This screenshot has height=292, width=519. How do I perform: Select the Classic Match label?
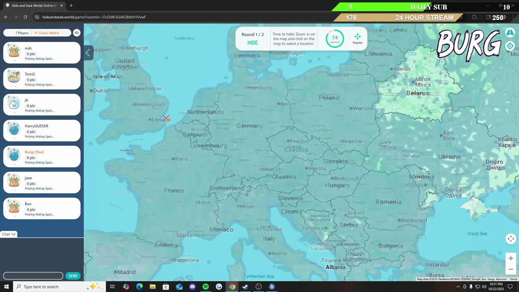tap(47, 33)
